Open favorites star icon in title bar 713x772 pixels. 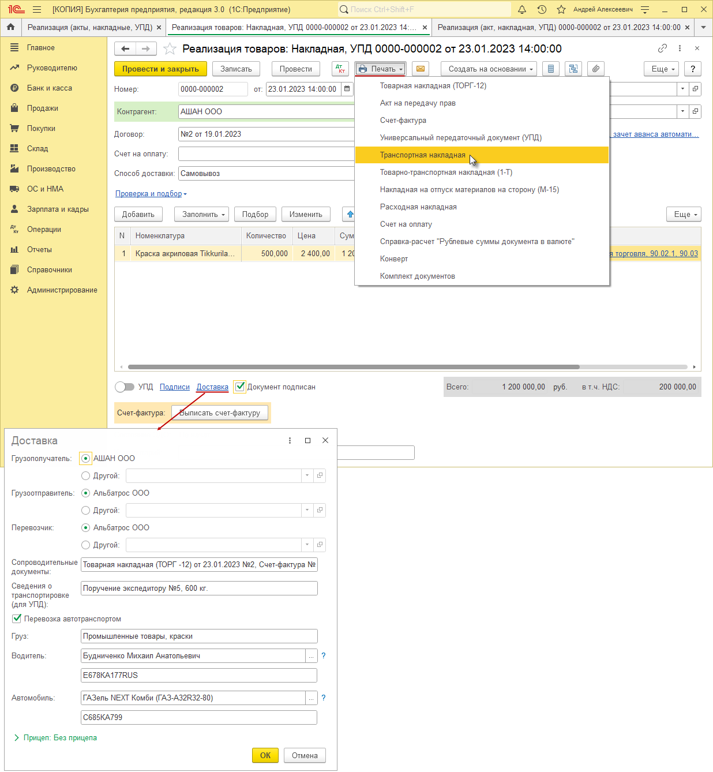(x=561, y=9)
